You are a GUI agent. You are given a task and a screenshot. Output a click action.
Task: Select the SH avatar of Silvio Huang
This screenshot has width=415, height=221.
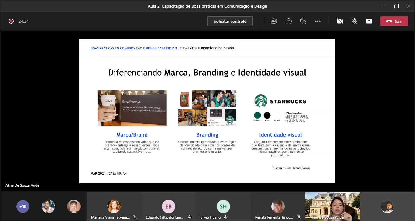[223, 206]
